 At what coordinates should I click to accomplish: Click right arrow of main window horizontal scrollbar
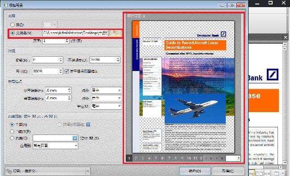click(281, 167)
